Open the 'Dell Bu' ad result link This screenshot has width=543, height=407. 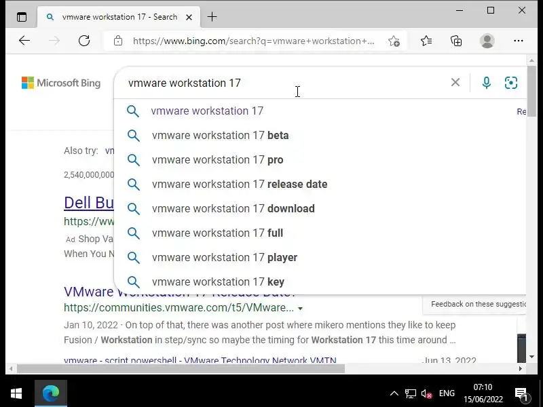89,202
